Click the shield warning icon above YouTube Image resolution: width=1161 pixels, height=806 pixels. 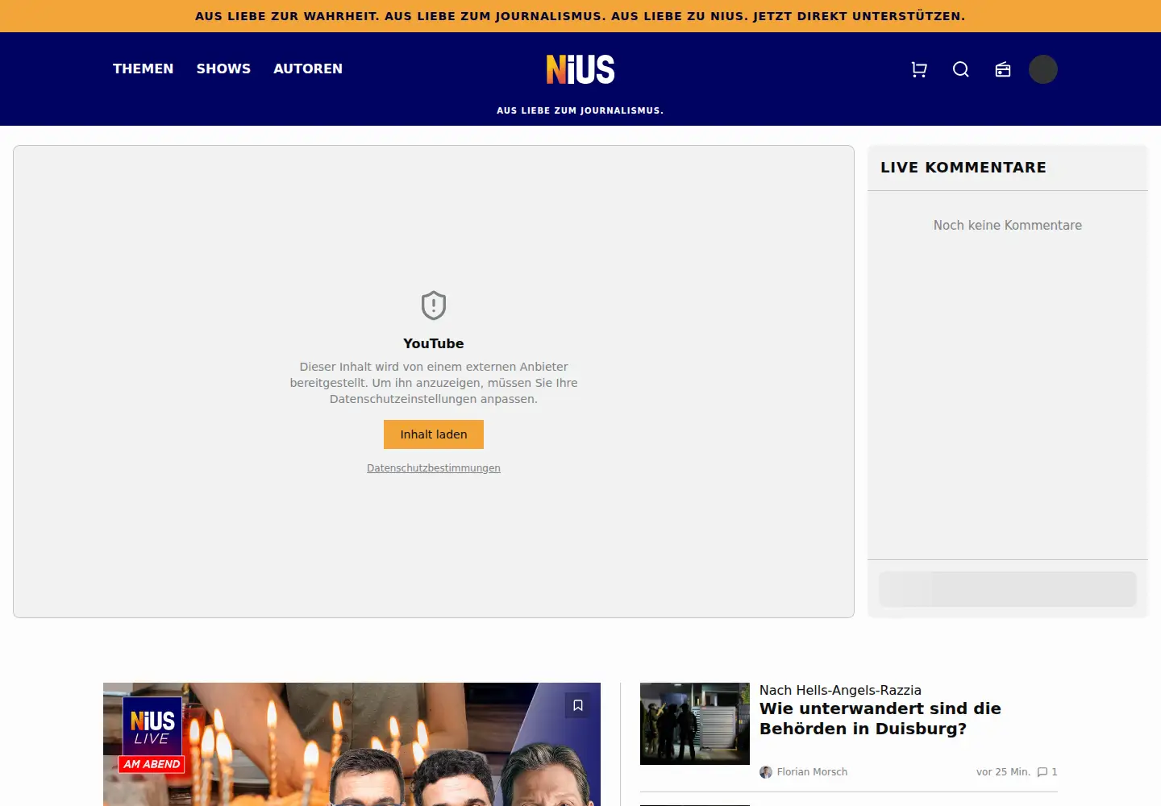point(434,305)
